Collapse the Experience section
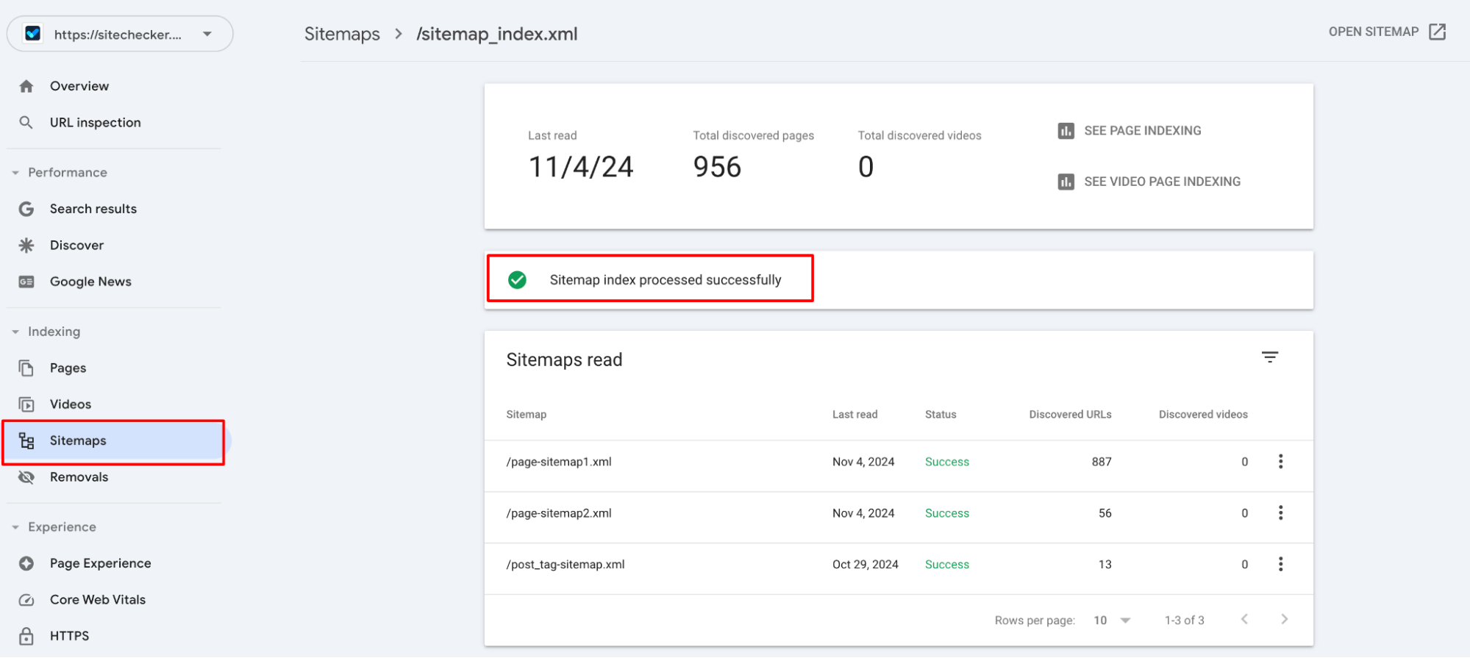1470x658 pixels. pyautogui.click(x=15, y=527)
